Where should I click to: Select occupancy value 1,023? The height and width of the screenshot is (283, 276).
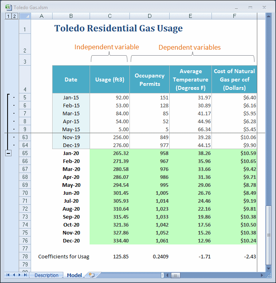point(150,209)
